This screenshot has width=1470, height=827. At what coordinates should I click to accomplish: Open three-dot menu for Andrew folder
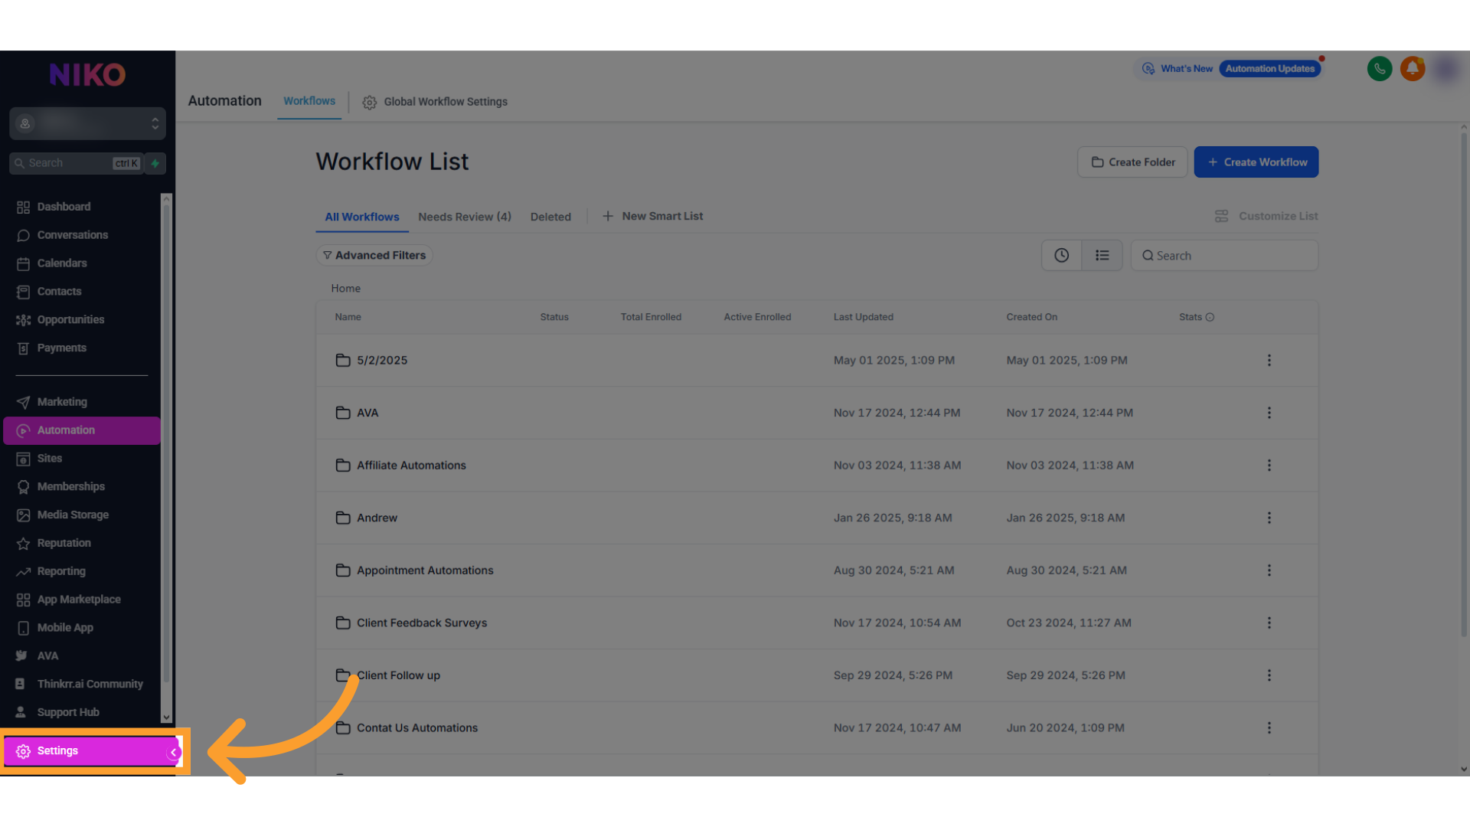[x=1269, y=518]
